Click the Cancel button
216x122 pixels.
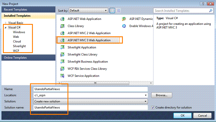tap(202, 116)
